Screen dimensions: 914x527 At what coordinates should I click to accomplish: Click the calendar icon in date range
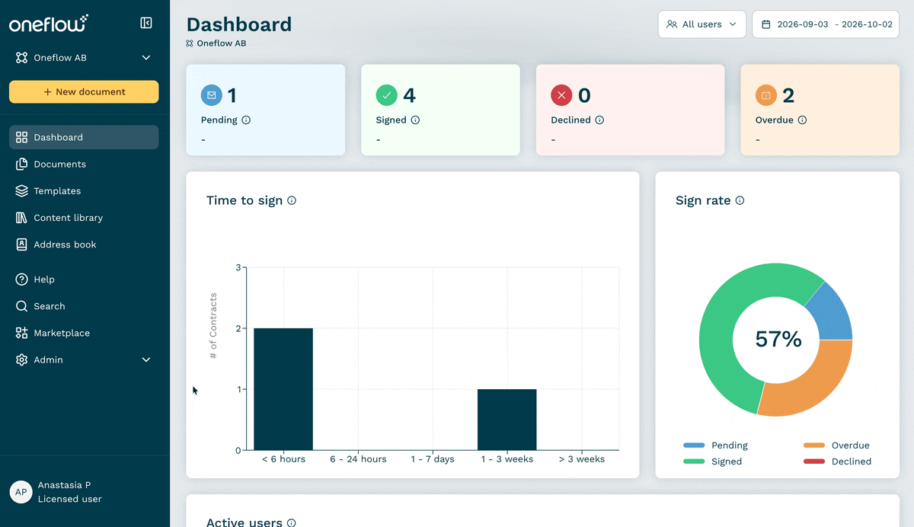click(766, 24)
